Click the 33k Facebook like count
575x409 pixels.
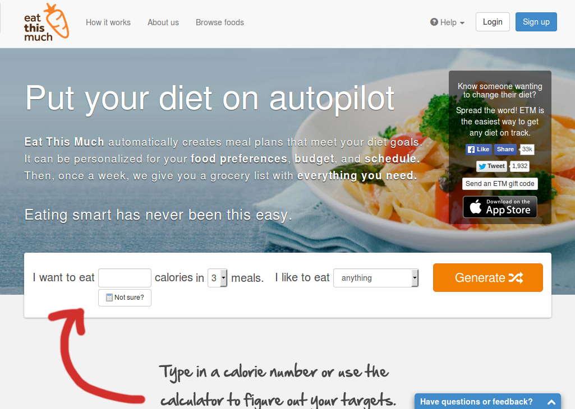click(x=527, y=150)
